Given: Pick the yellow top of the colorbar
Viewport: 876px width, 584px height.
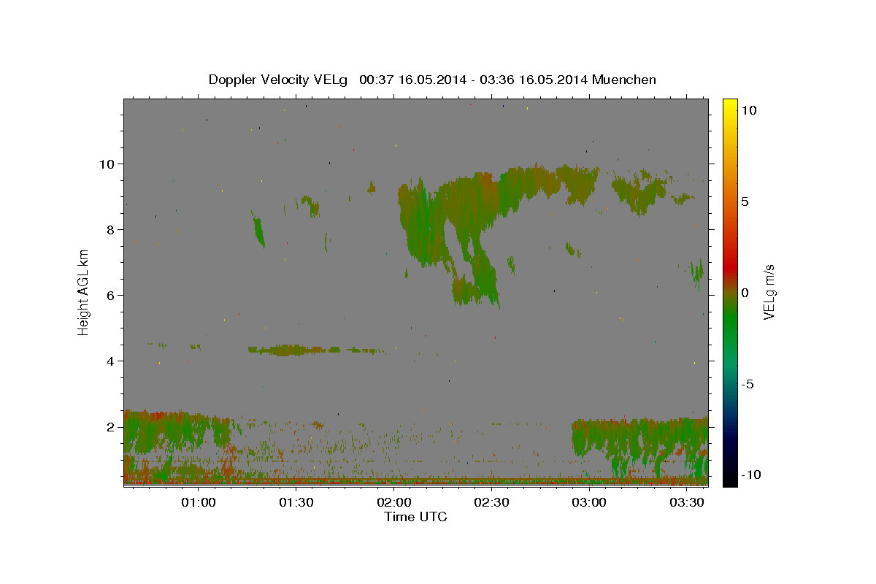Looking at the screenshot, I should pyautogui.click(x=729, y=106).
